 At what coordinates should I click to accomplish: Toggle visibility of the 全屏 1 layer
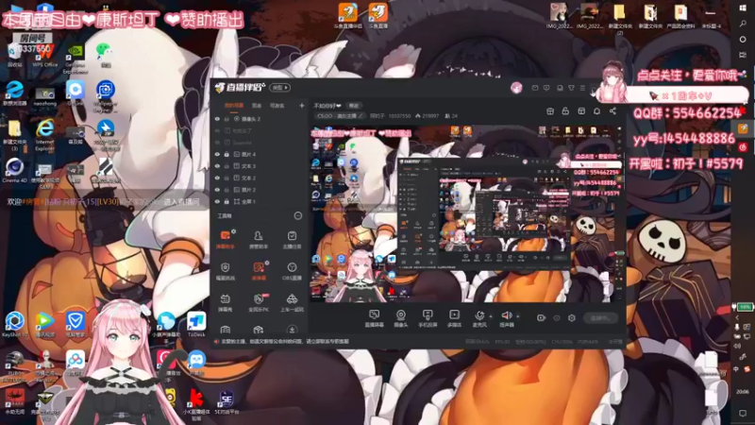[x=217, y=201]
